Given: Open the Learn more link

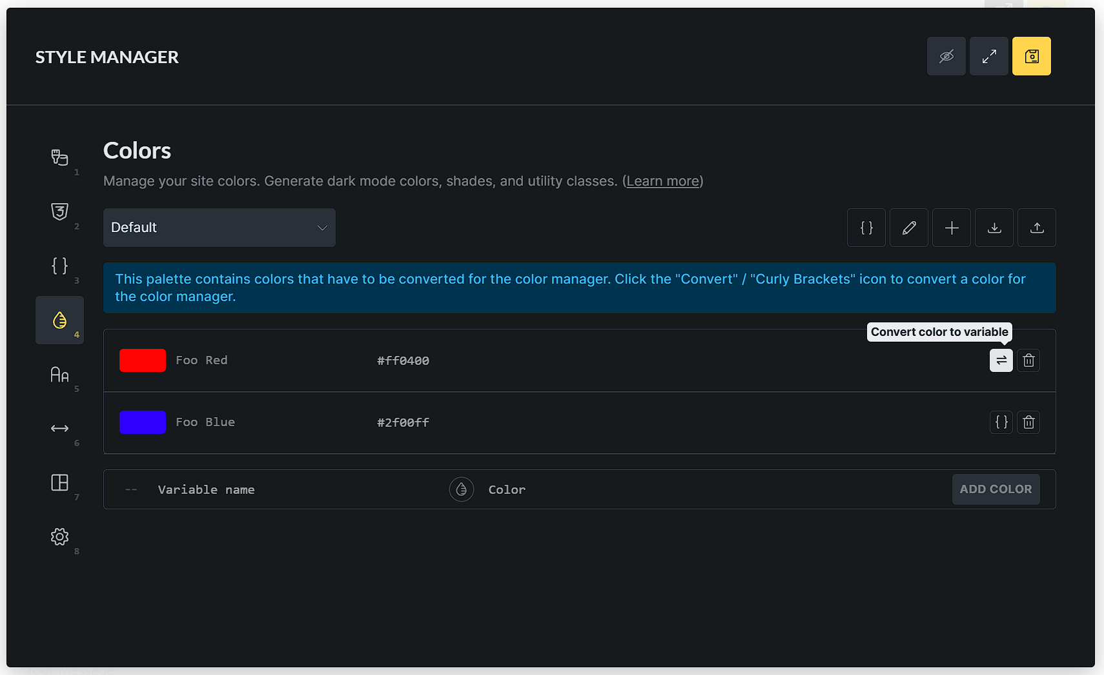Looking at the screenshot, I should click(x=662, y=181).
